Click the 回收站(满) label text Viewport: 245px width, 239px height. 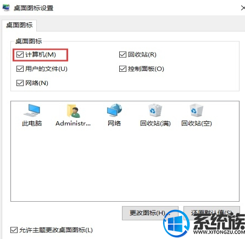point(155,123)
